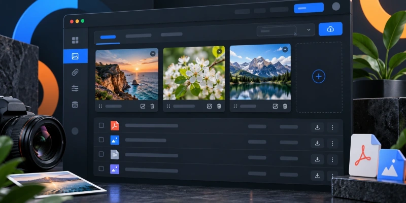Download the PDF file
This screenshot has height=203, width=406.
pos(317,127)
